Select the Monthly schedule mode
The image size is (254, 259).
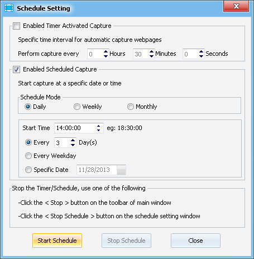[131, 107]
